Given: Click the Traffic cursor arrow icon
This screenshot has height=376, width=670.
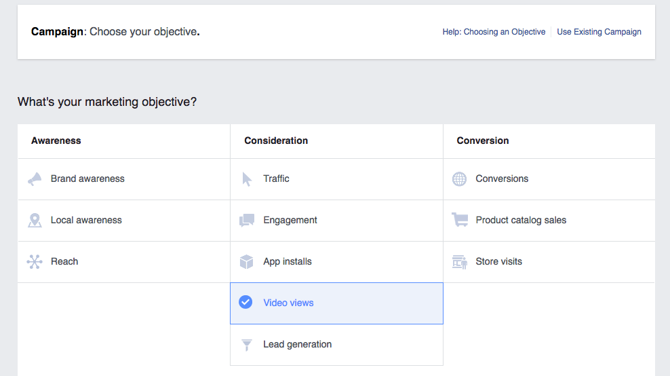Looking at the screenshot, I should pyautogui.click(x=247, y=178).
